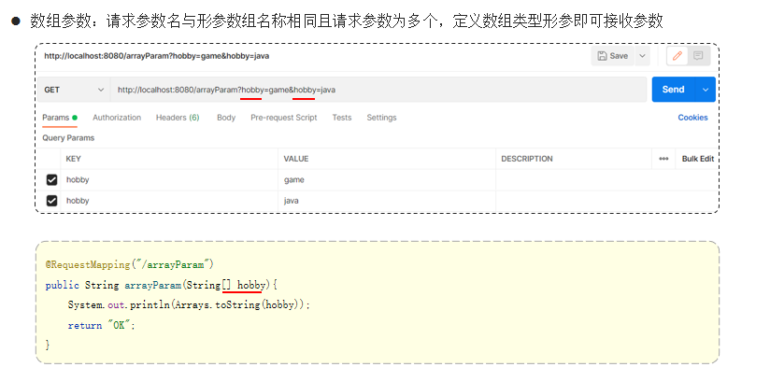The width and height of the screenshot is (770, 367).
Task: Click the description cell of java row
Action: coord(606,201)
